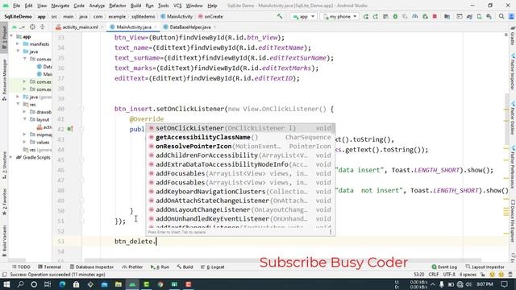Viewport: 516px width, 290px height.
Task: Open the Terminal tool window
Action: 49,267
